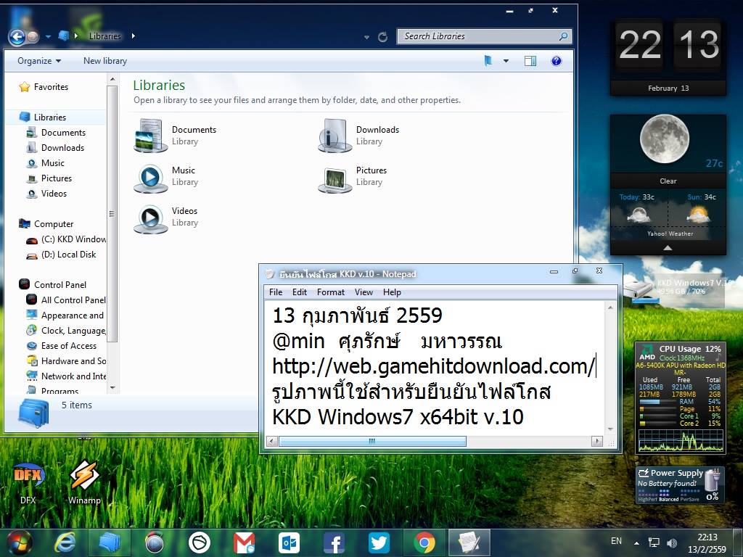Open Winamp desktop shortcut
The width and height of the screenshot is (743, 557).
pyautogui.click(x=84, y=482)
